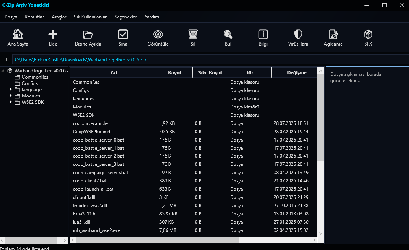The width and height of the screenshot is (409, 250).
Task: Click the archive path address field
Action: coord(210,60)
